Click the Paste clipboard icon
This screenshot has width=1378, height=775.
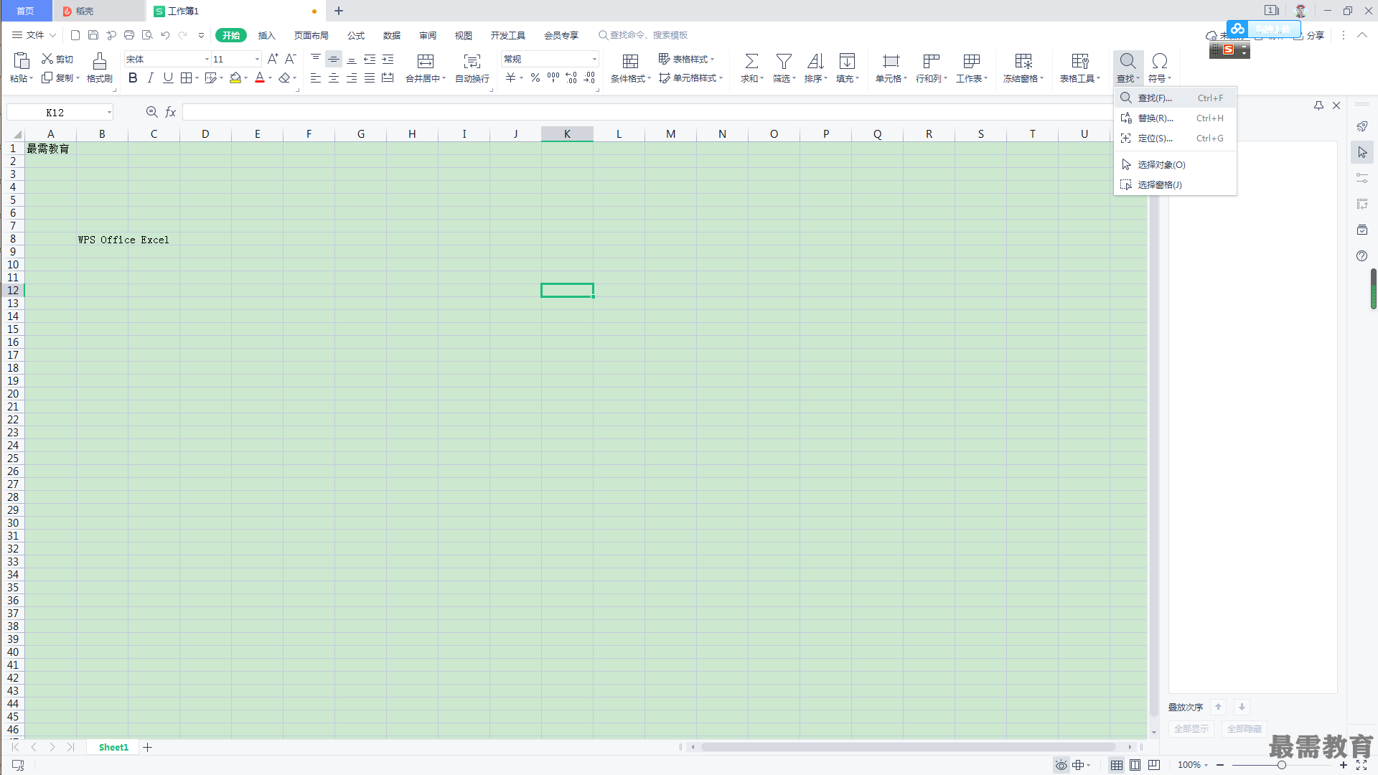coord(22,61)
